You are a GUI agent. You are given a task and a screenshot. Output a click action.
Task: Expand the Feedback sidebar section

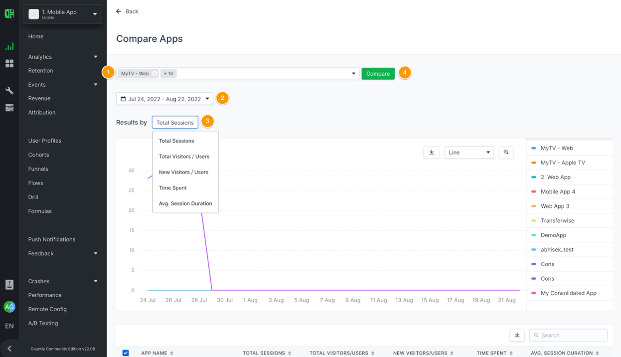(96, 253)
